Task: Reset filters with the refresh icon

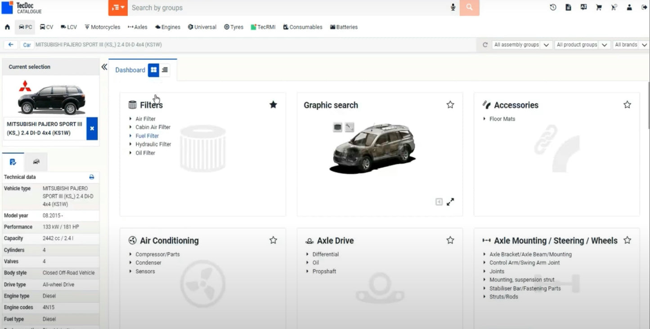Action: coord(485,45)
